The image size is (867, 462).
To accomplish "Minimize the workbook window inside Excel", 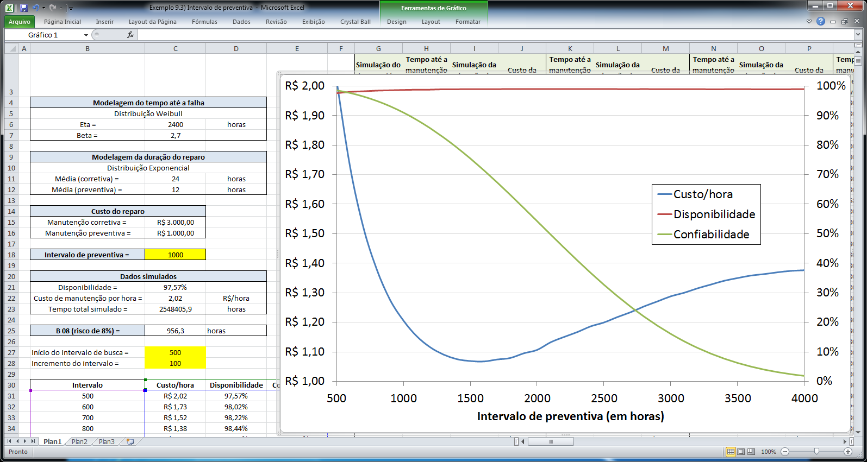I will click(833, 22).
